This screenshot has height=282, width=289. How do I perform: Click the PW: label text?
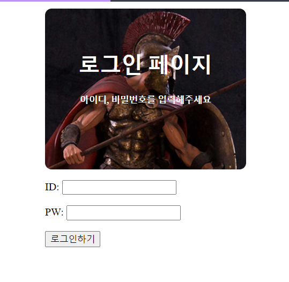tap(54, 212)
